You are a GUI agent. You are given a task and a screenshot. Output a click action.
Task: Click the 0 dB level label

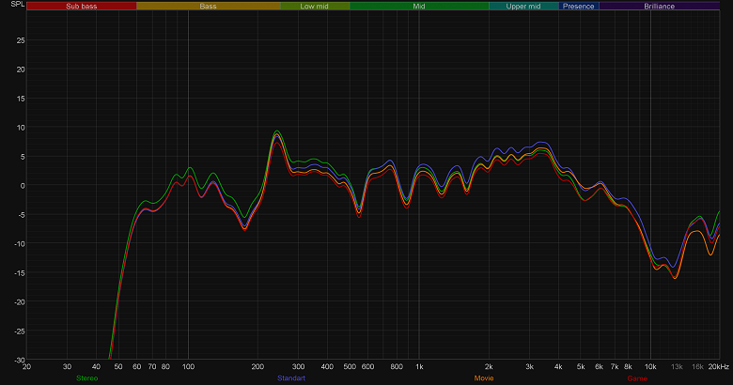(22, 186)
